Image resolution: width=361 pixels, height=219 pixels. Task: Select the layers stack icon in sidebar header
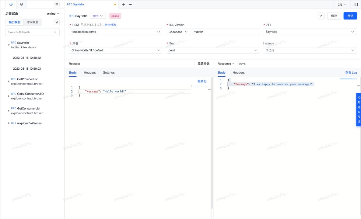click(21, 4)
